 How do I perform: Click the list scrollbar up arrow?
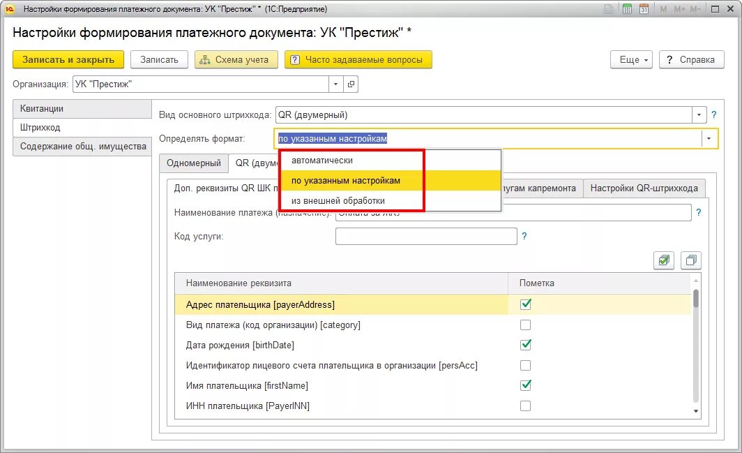click(696, 281)
